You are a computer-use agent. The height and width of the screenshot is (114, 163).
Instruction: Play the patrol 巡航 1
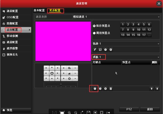pyautogui.click(x=100, y=89)
